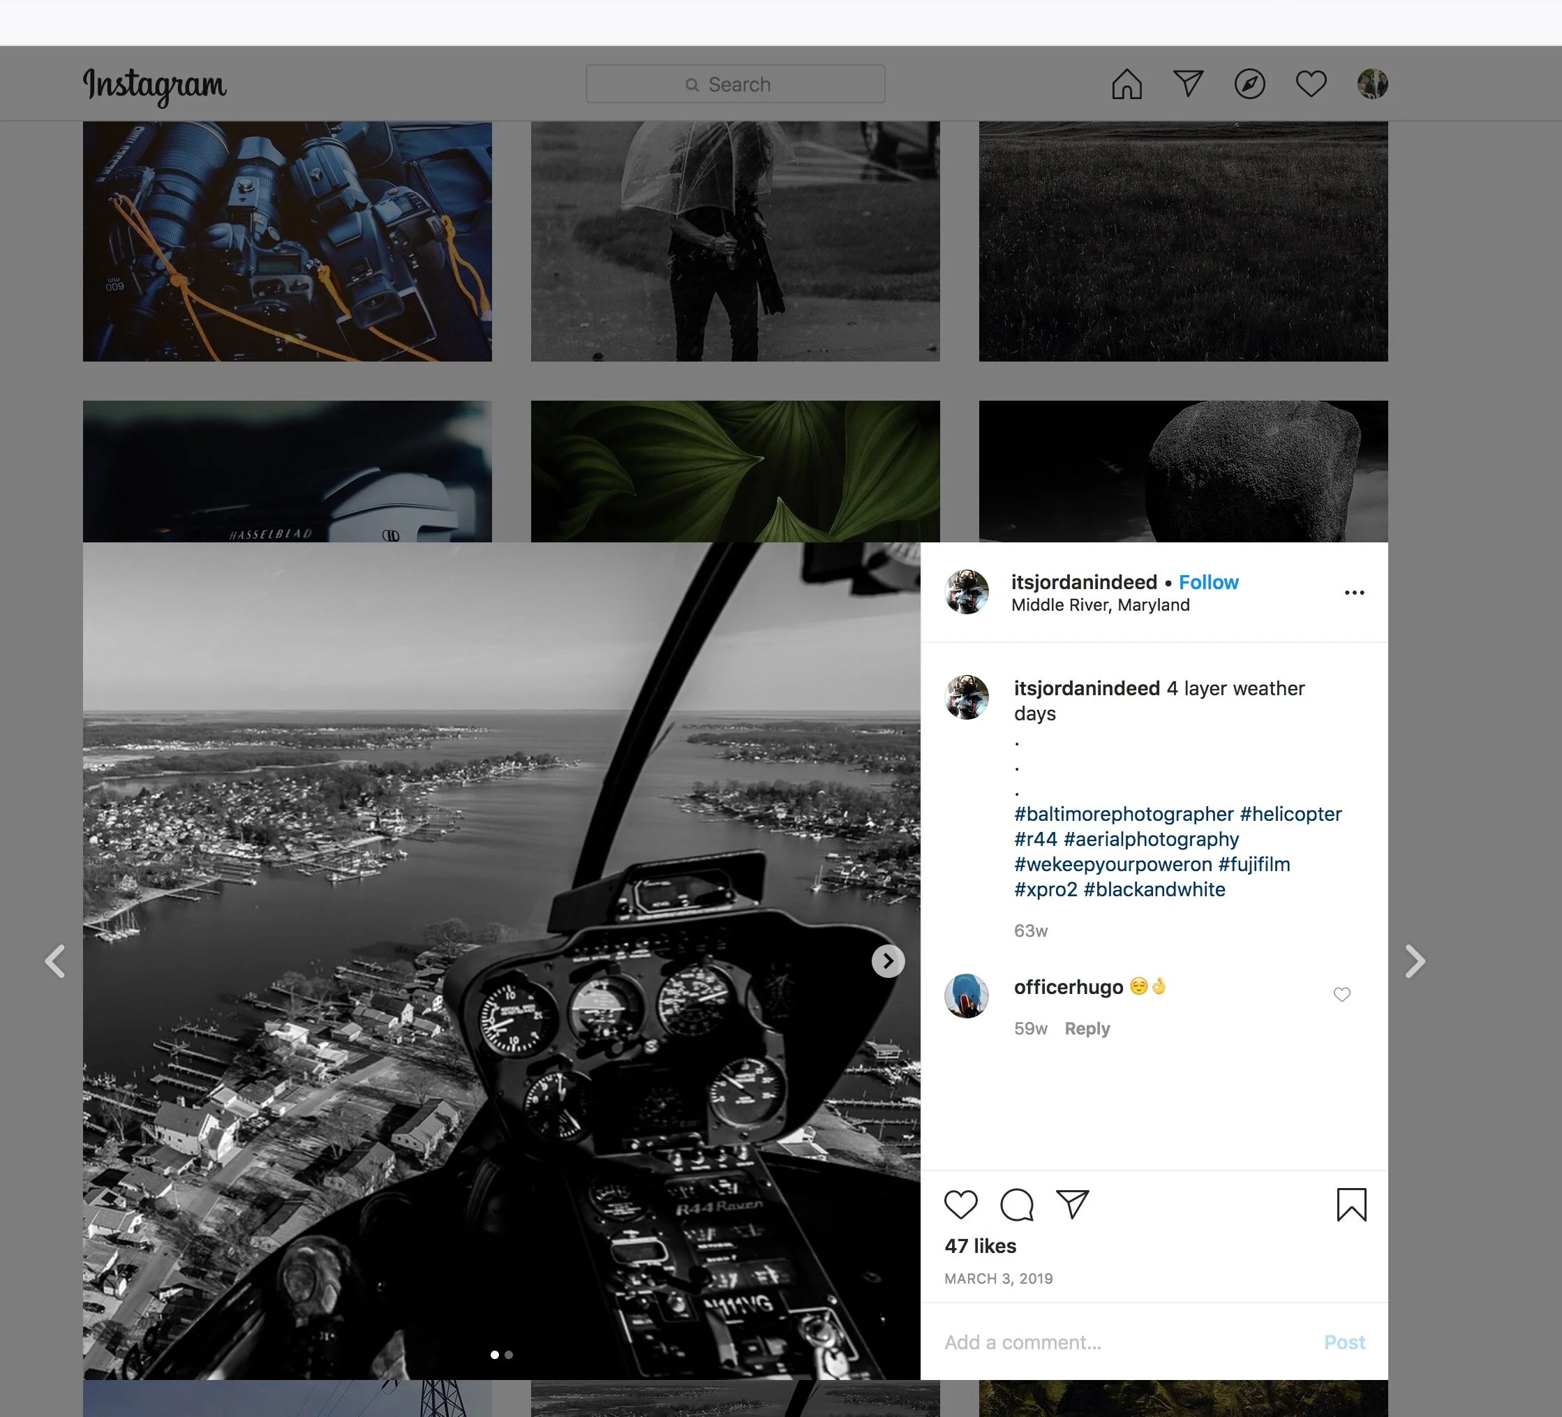Go to next post arrow
Image resolution: width=1562 pixels, height=1417 pixels.
1415,961
